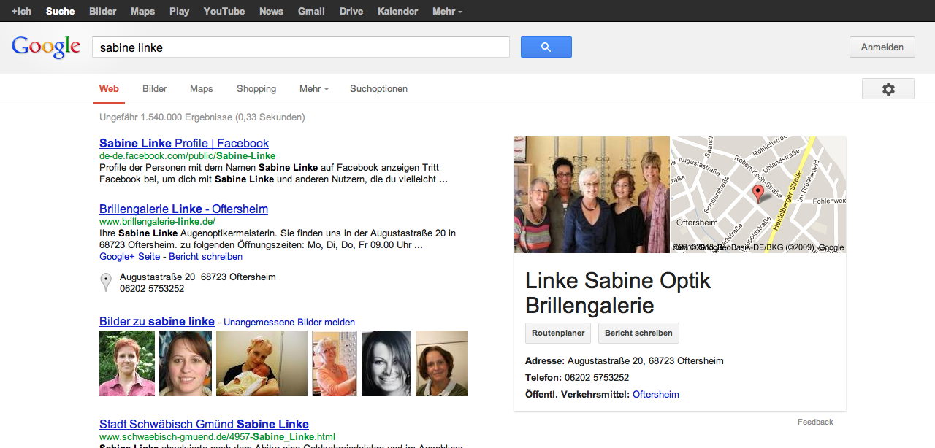Open the black-and-white portrait image thumbnail
The height and width of the screenshot is (448, 935).
click(x=386, y=363)
